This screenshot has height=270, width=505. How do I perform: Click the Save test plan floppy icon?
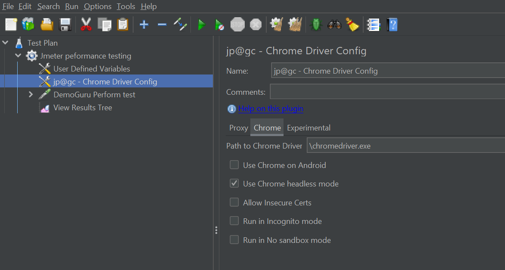tap(65, 25)
